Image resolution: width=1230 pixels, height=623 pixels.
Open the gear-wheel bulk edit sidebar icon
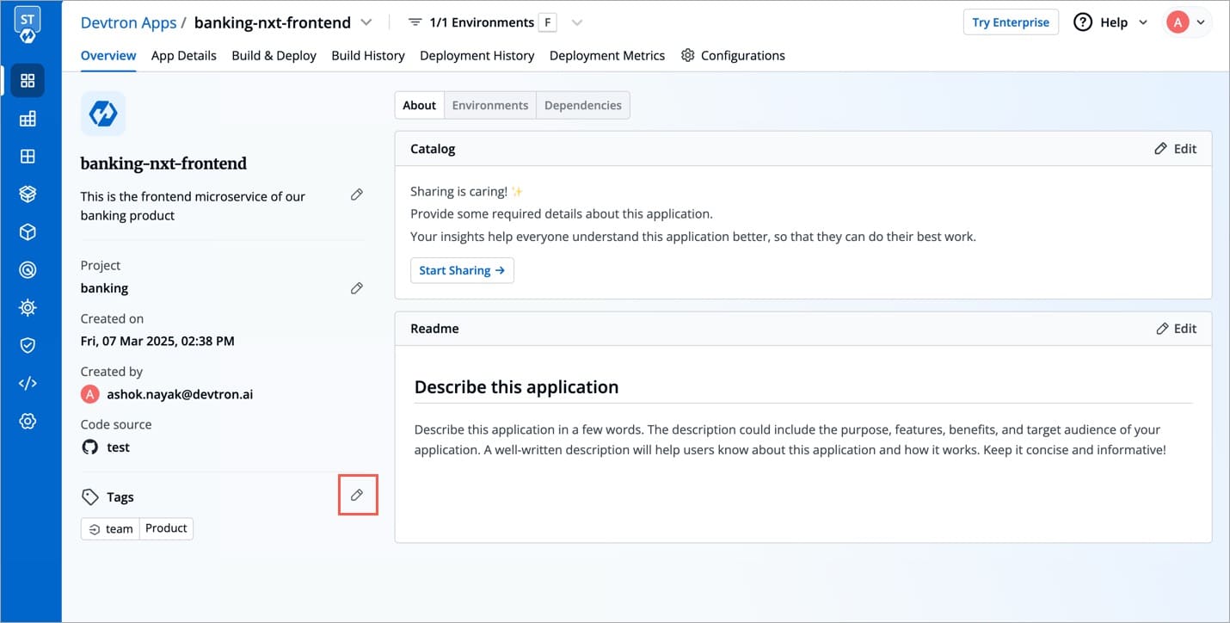point(28,307)
